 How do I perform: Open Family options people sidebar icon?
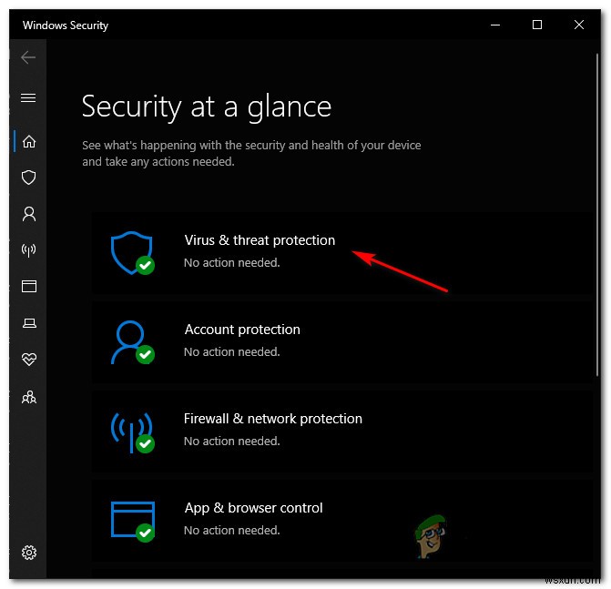tap(29, 397)
